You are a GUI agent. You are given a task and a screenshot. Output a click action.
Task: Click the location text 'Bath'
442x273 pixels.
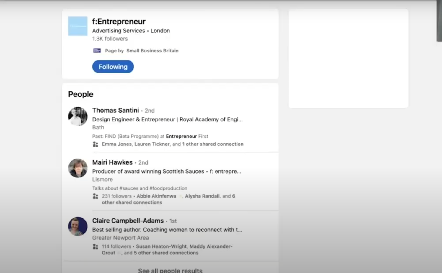click(98, 127)
